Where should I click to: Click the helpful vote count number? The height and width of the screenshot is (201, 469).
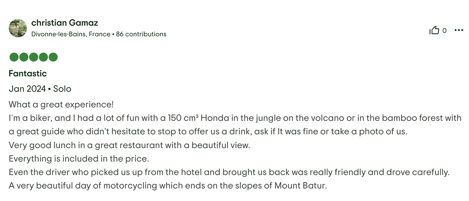pyautogui.click(x=444, y=30)
